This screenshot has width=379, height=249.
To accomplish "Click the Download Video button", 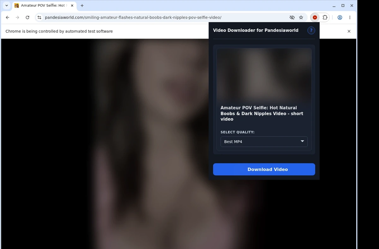I will pos(264,169).
